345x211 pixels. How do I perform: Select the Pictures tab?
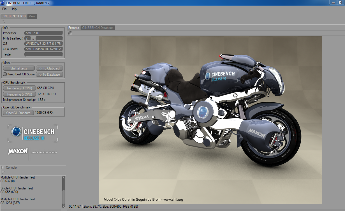tap(74, 28)
